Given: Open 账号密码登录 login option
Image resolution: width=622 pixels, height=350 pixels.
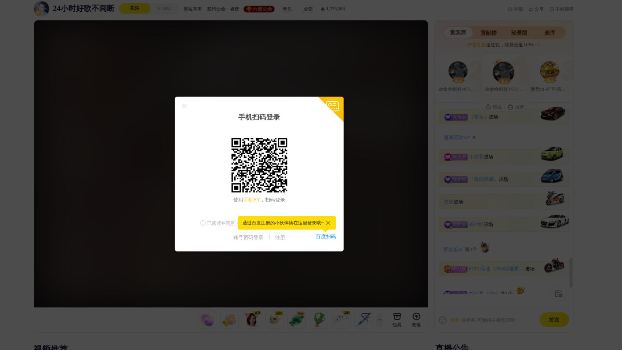Looking at the screenshot, I should (248, 237).
